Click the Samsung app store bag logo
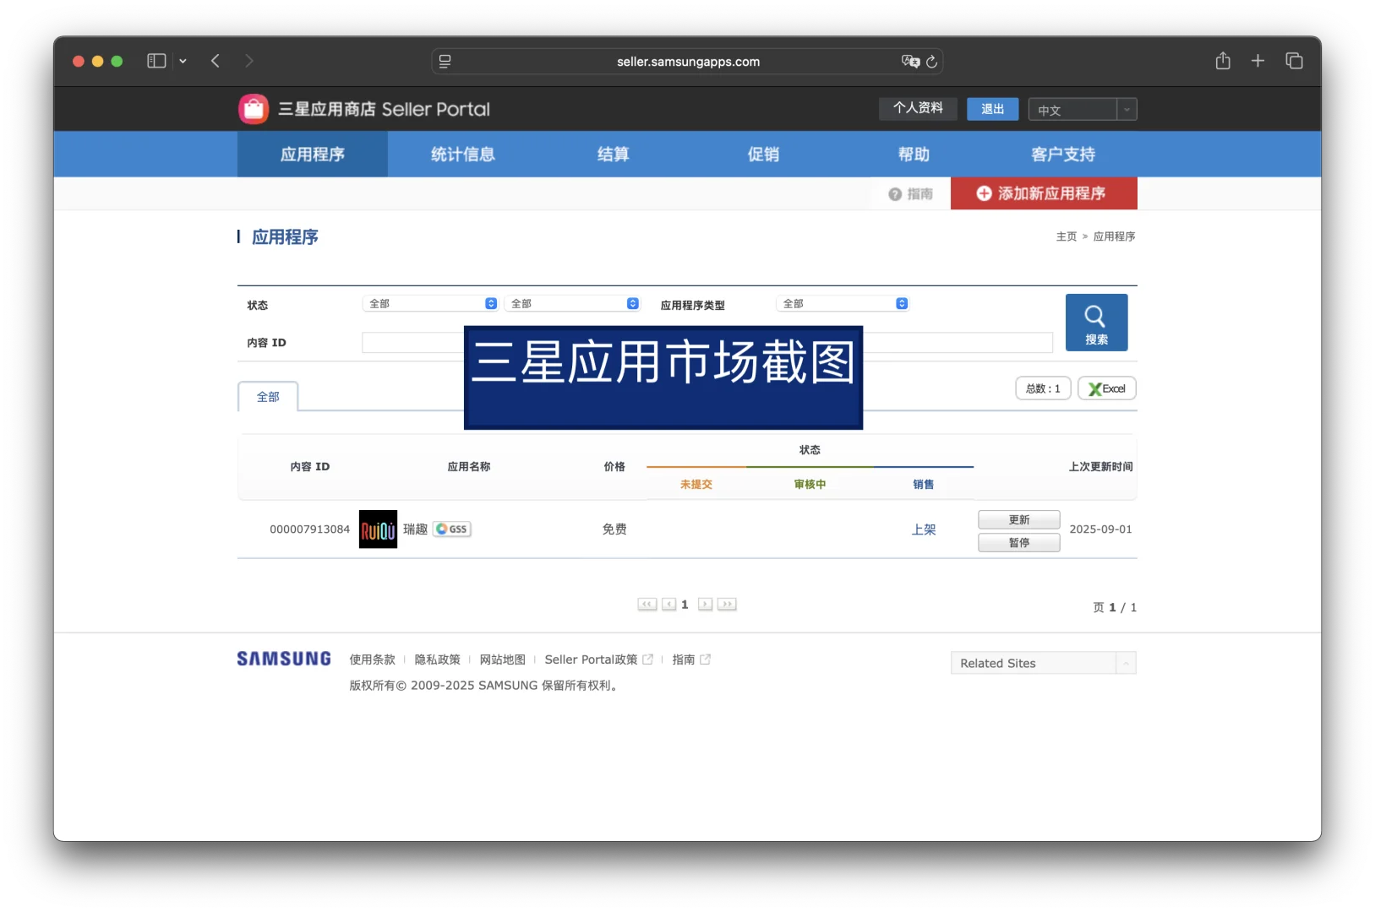This screenshot has height=912, width=1375. click(254, 109)
